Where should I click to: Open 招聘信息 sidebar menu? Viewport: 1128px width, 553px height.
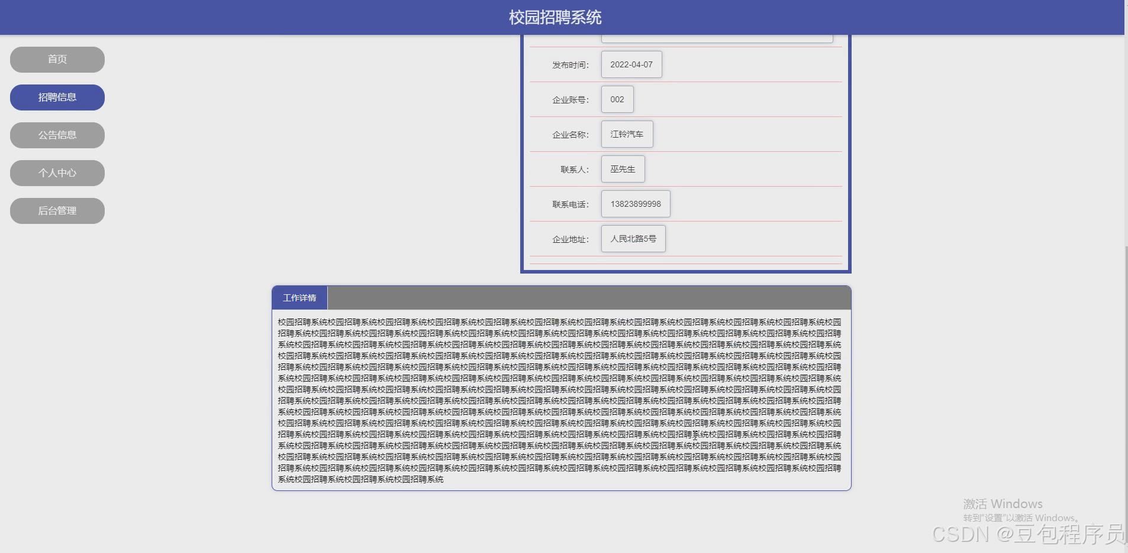57,97
